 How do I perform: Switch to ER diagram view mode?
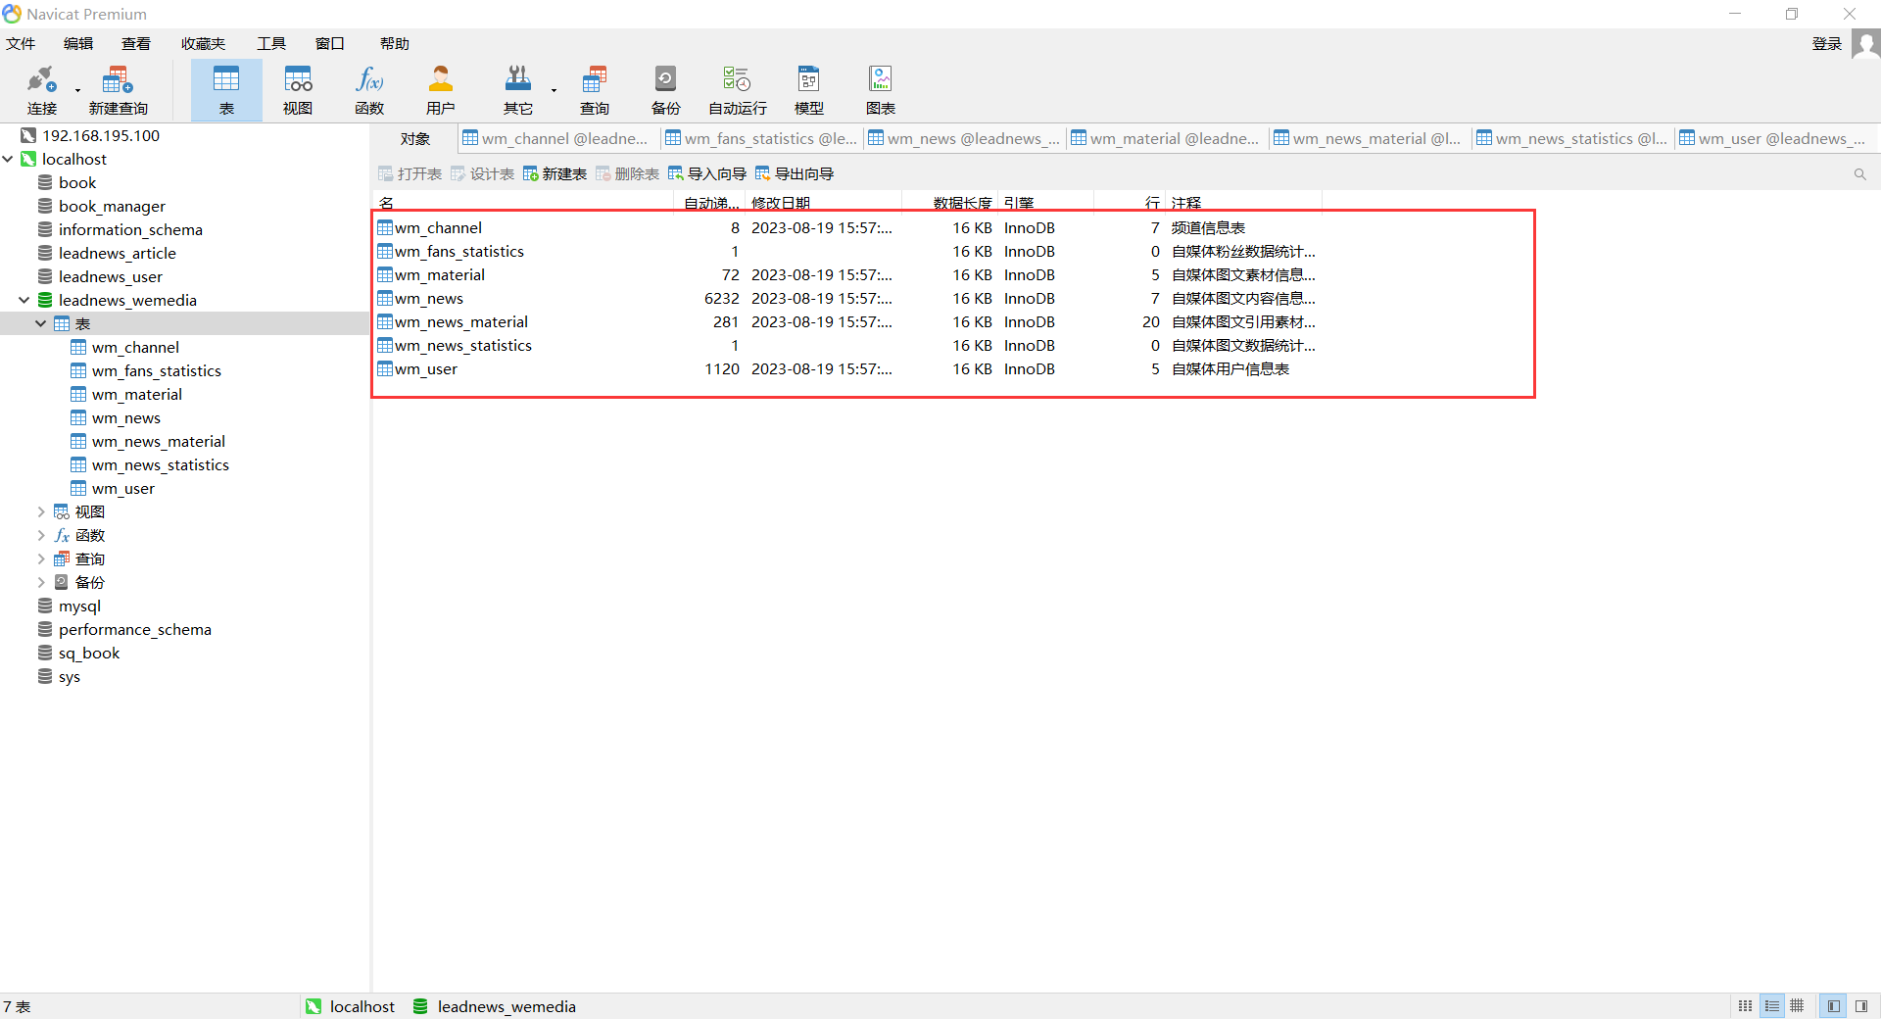pos(1797,1006)
